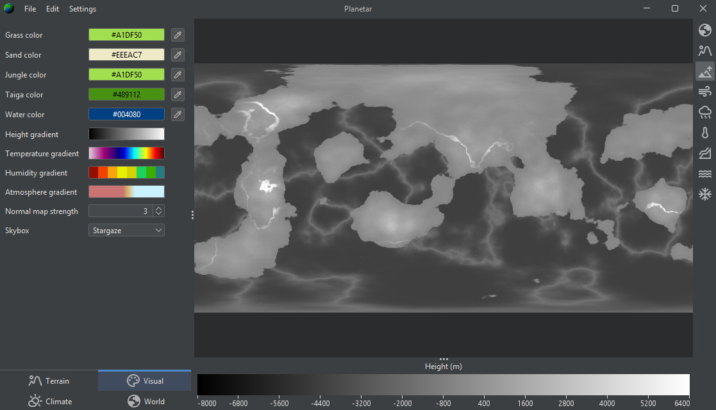The width and height of the screenshot is (716, 410).
Task: Expand the Skybox Stargaze dropdown
Action: [x=126, y=230]
